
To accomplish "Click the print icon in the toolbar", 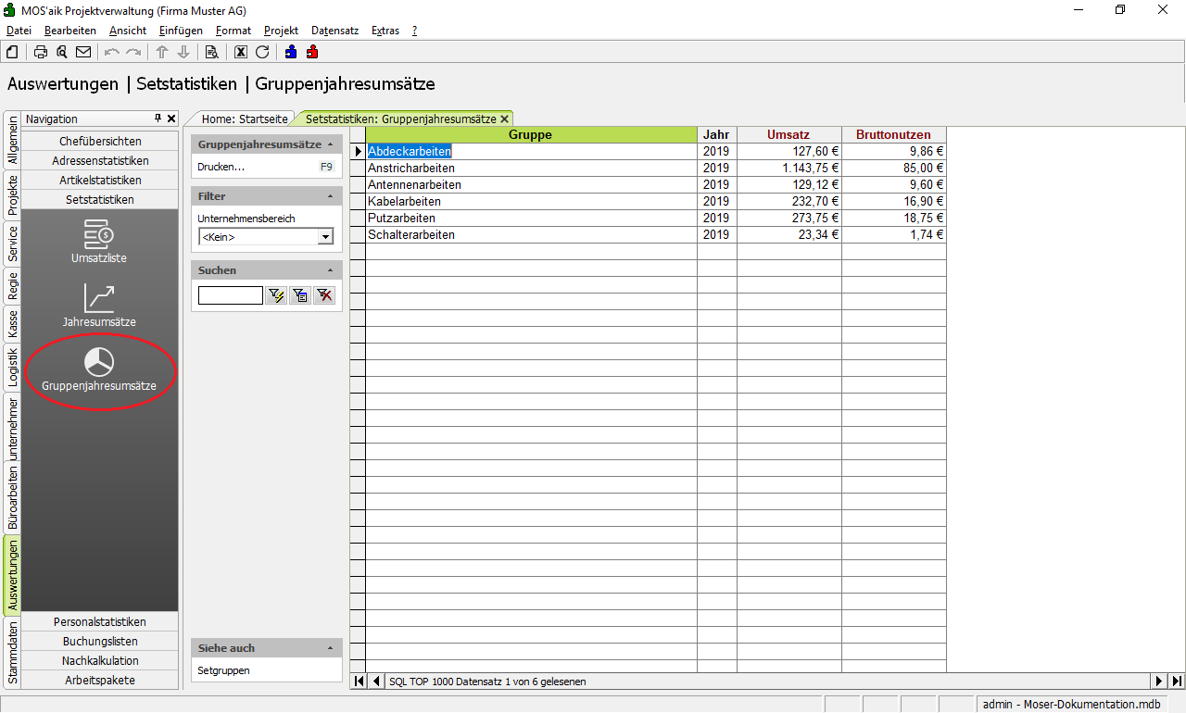I will tap(41, 52).
